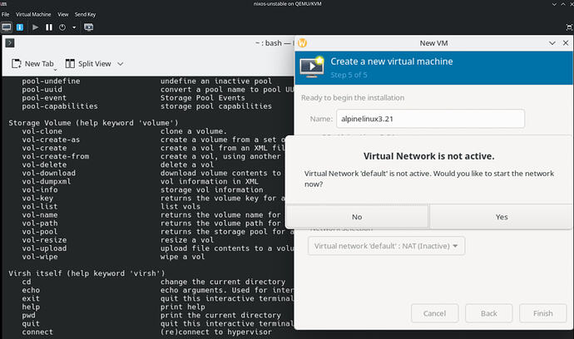Click the Cancel button in New VM

pos(434,313)
